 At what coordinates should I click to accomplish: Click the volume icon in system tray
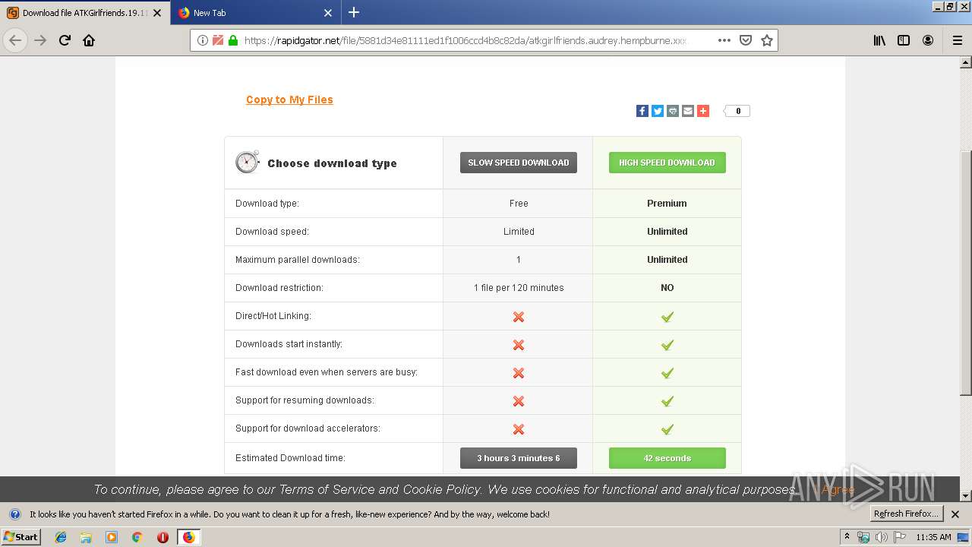point(881,537)
